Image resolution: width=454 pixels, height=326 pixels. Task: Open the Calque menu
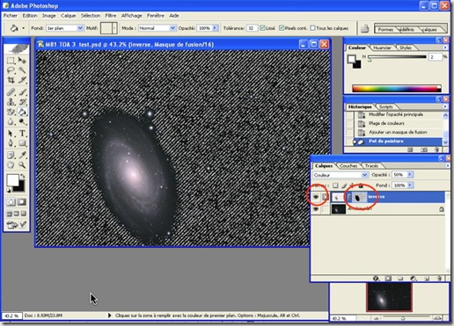[x=69, y=16]
